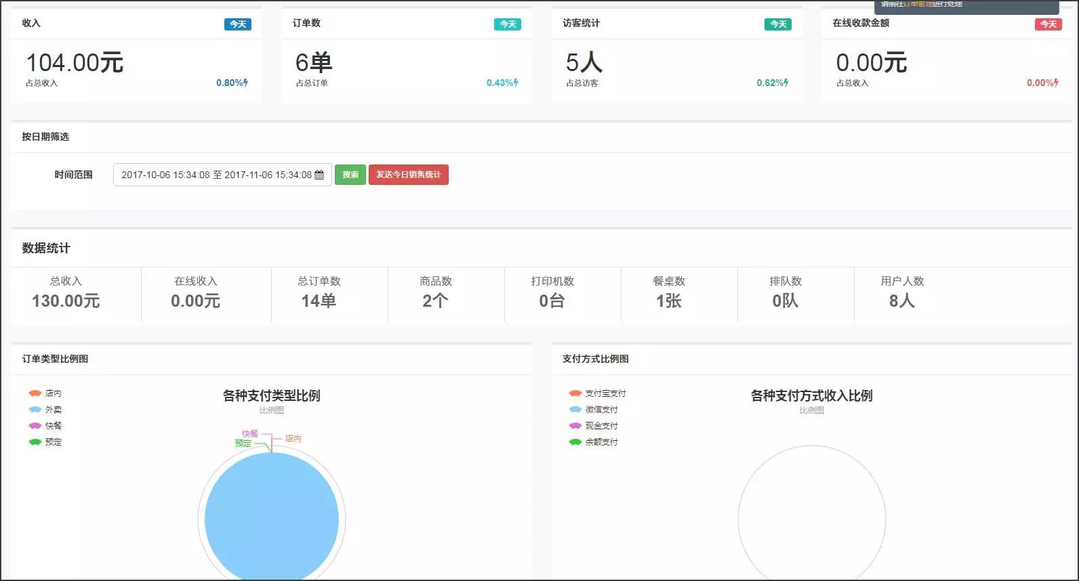Click the blue 外卖 pie chart slice
The image size is (1079, 581).
(271, 519)
